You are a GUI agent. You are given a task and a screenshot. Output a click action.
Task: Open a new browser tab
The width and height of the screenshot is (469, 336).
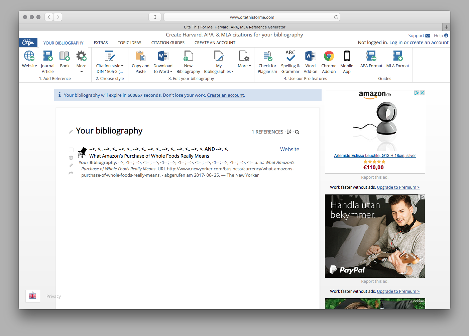(x=446, y=27)
